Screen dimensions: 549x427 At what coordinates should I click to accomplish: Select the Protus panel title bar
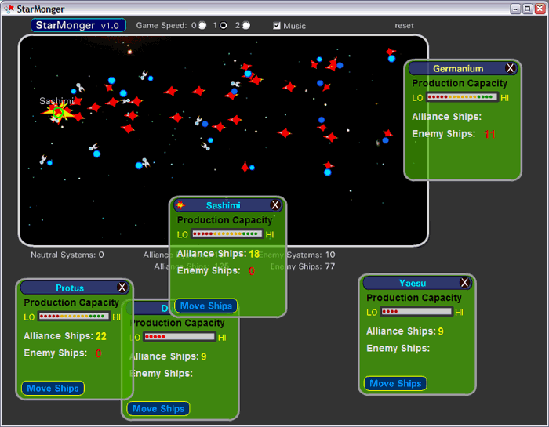click(69, 288)
